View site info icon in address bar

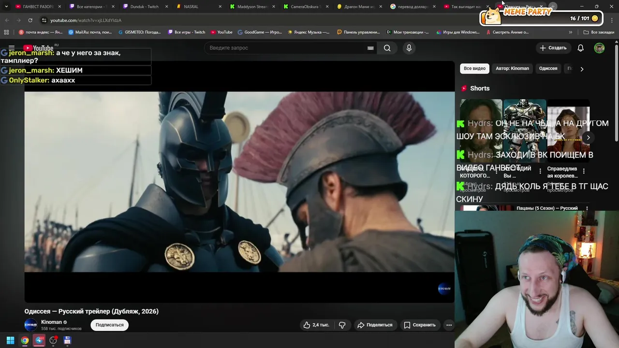click(44, 20)
